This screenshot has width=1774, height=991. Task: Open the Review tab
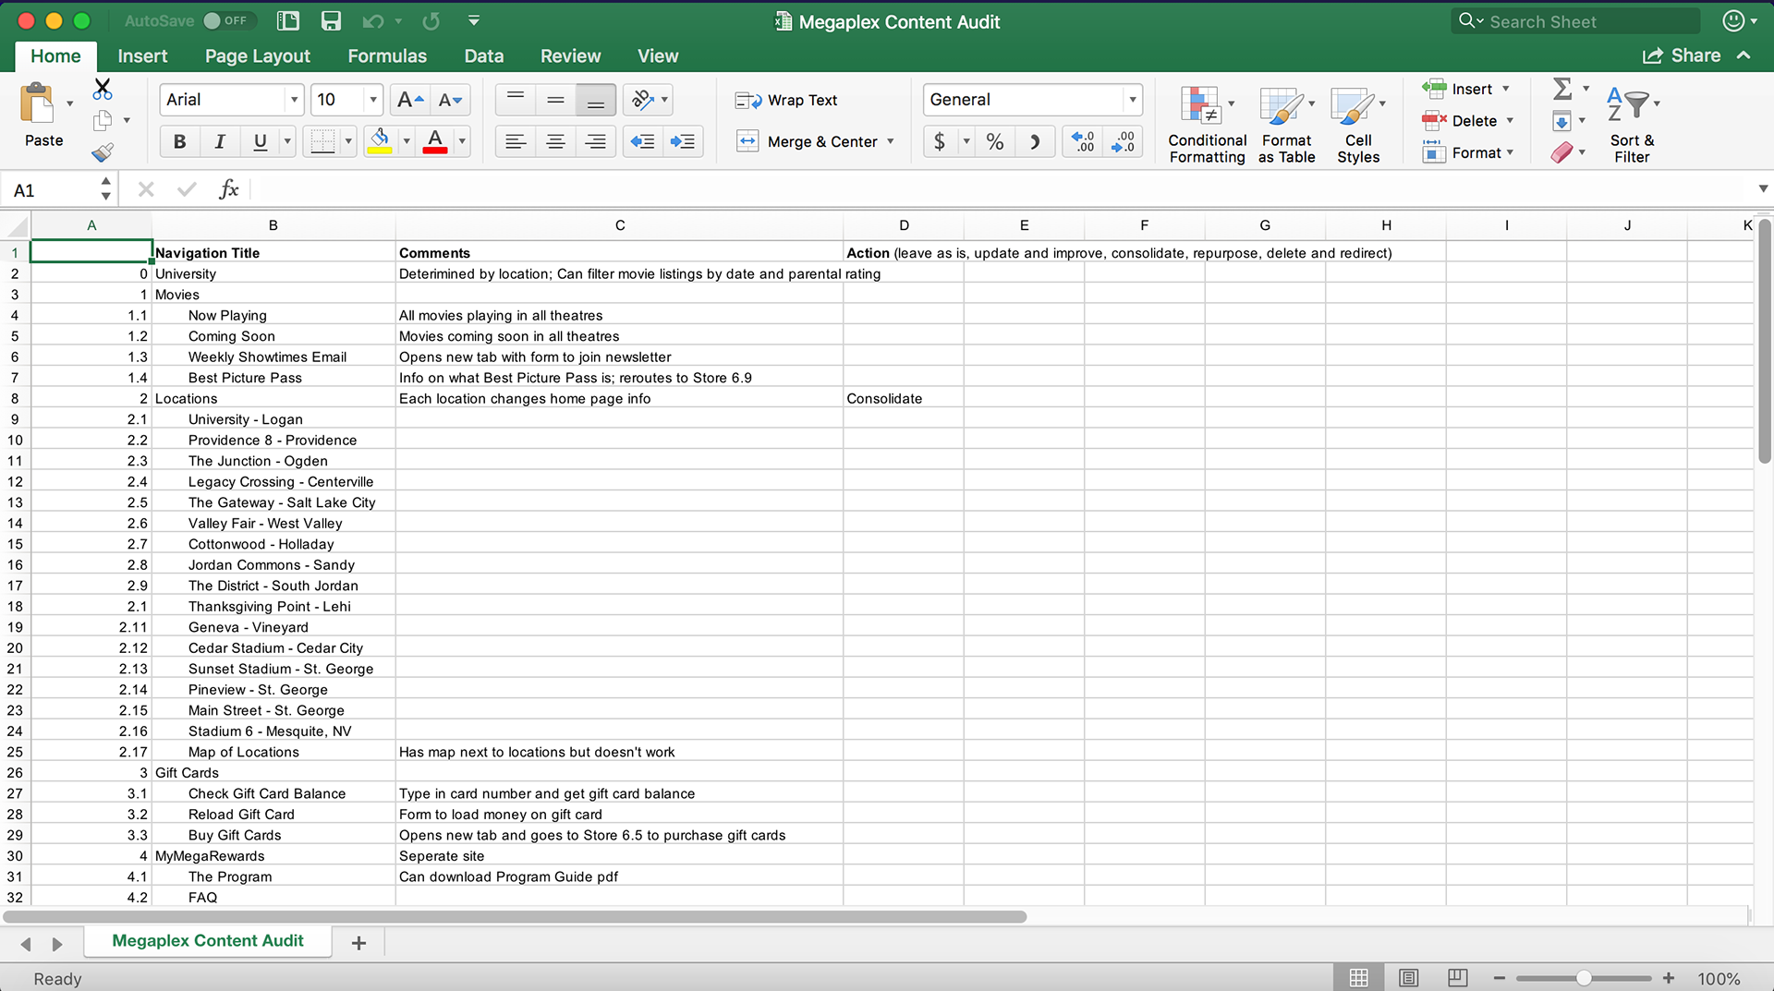click(570, 55)
